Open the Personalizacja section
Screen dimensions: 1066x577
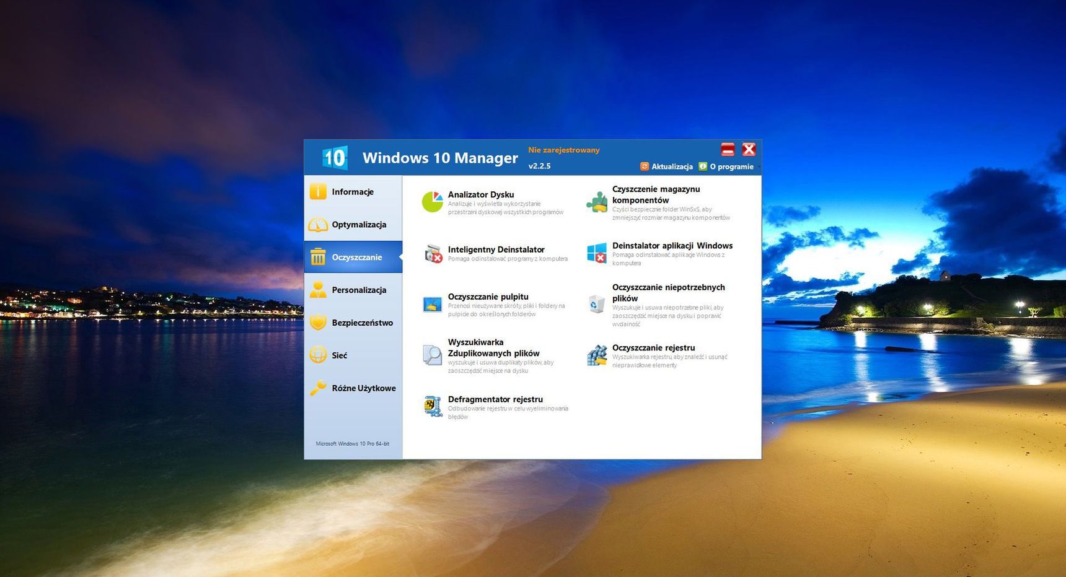coord(359,290)
